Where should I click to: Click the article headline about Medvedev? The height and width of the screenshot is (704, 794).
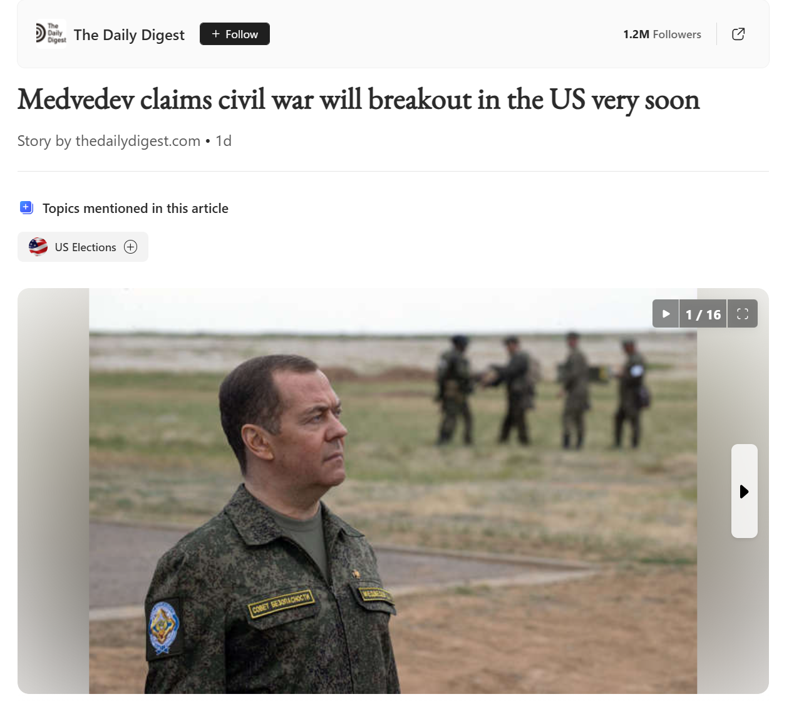point(358,100)
